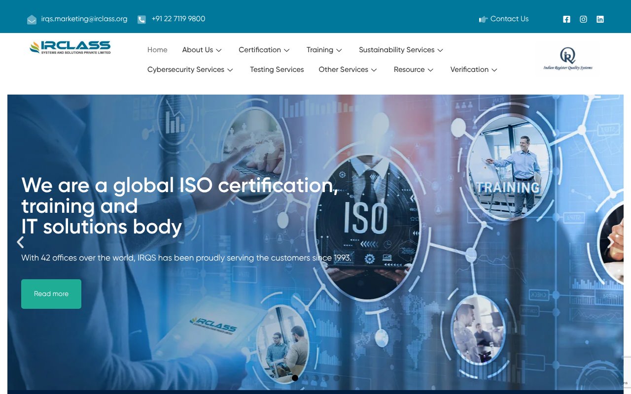Click the phone number +91 22 7119 9800
The image size is (631, 394).
pyautogui.click(x=178, y=19)
